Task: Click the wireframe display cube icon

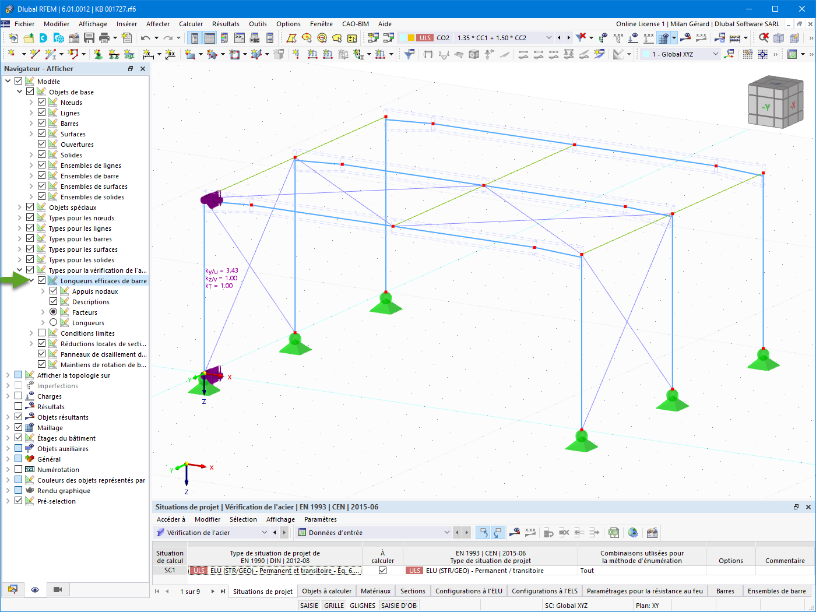Action: 779,38
